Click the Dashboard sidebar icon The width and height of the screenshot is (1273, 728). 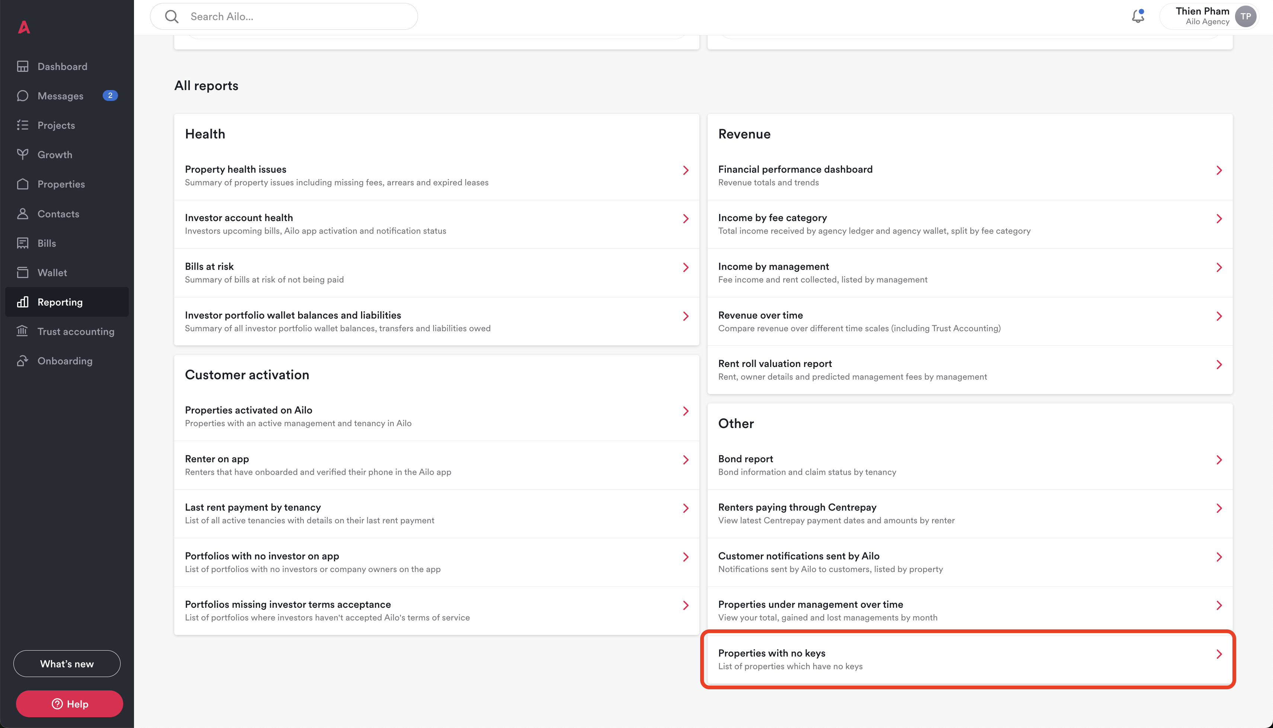point(22,67)
